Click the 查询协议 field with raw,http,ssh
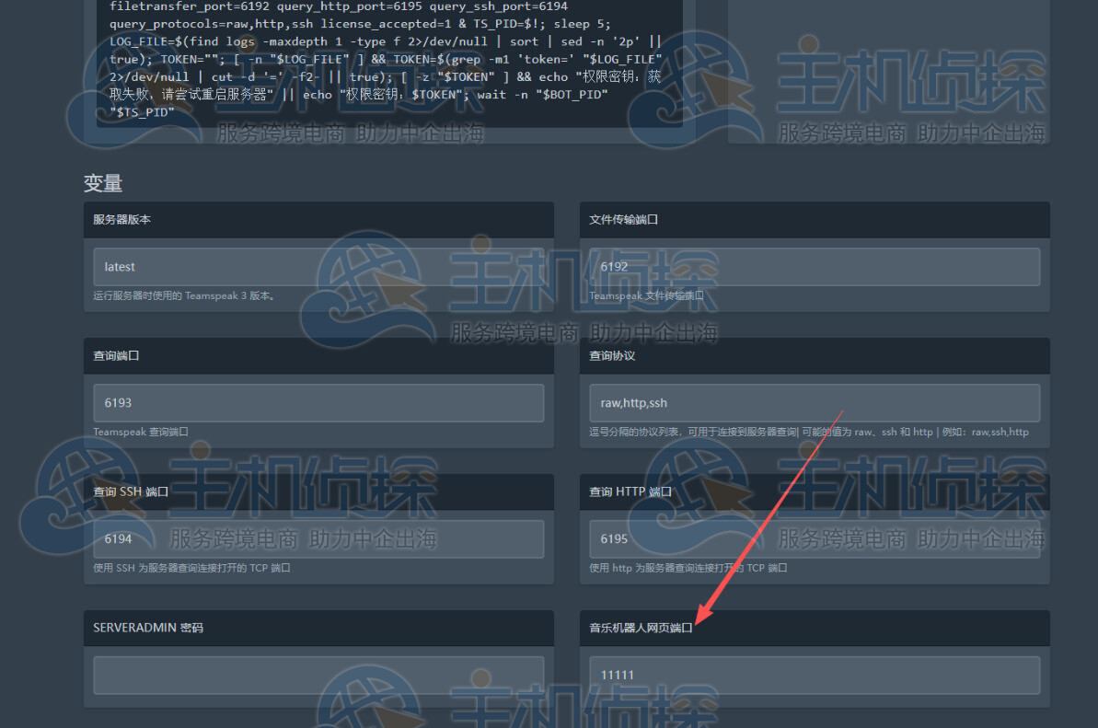Screen dimensions: 1098x728 pyautogui.click(x=815, y=402)
